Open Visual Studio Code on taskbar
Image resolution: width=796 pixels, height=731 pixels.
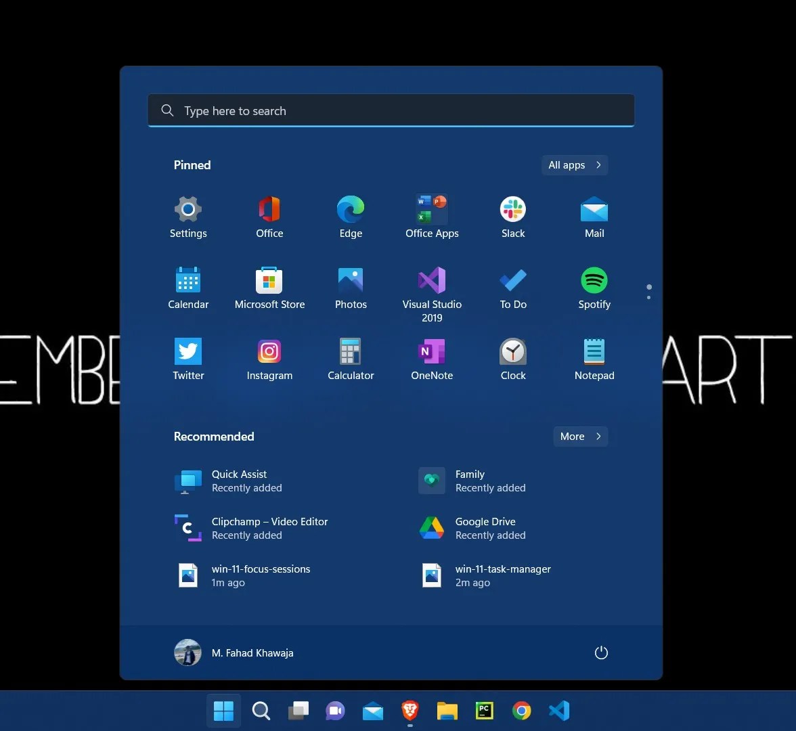coord(559,711)
